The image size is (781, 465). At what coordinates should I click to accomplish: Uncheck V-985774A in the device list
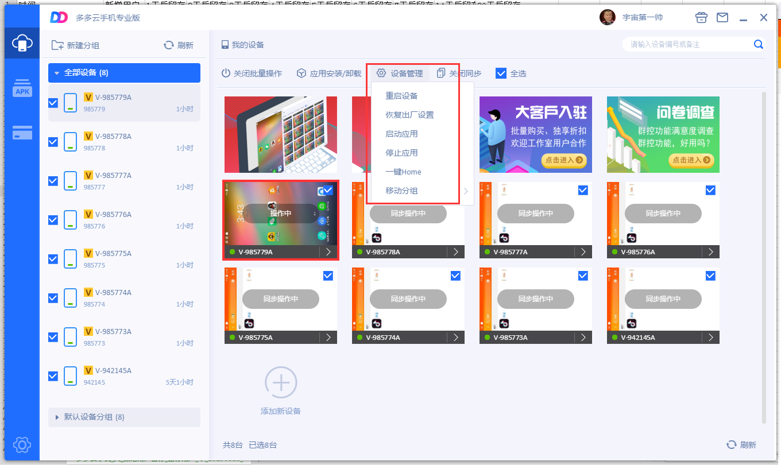(x=53, y=298)
